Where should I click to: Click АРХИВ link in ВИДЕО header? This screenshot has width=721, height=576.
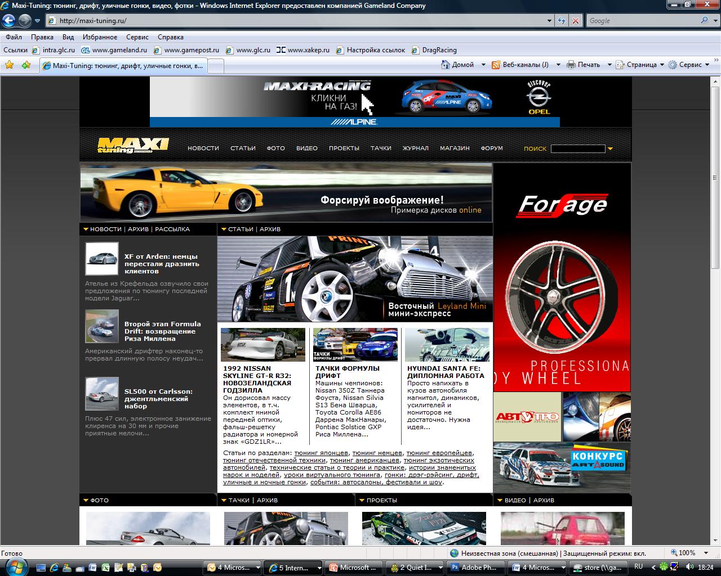tap(544, 500)
